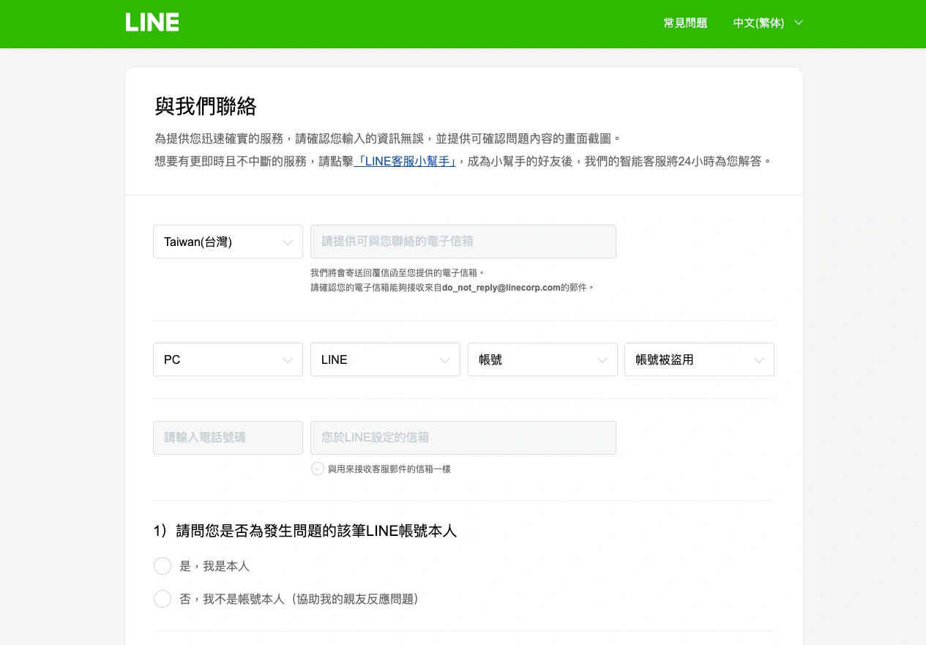Click the LINE logo in the header
The height and width of the screenshot is (645, 926).
coord(152,22)
